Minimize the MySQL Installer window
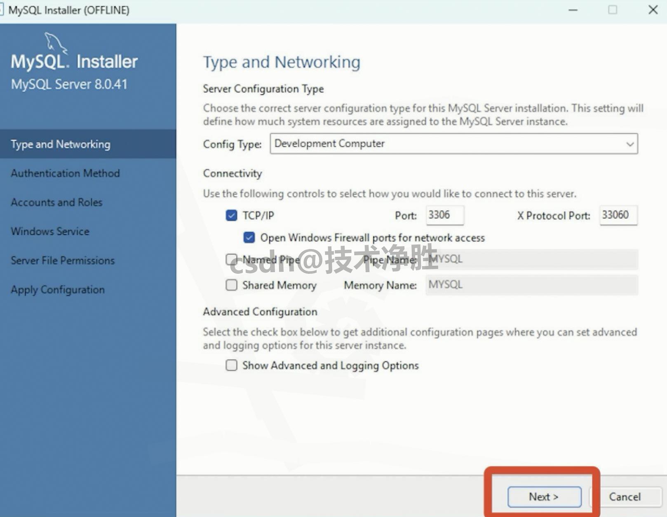 pos(573,10)
